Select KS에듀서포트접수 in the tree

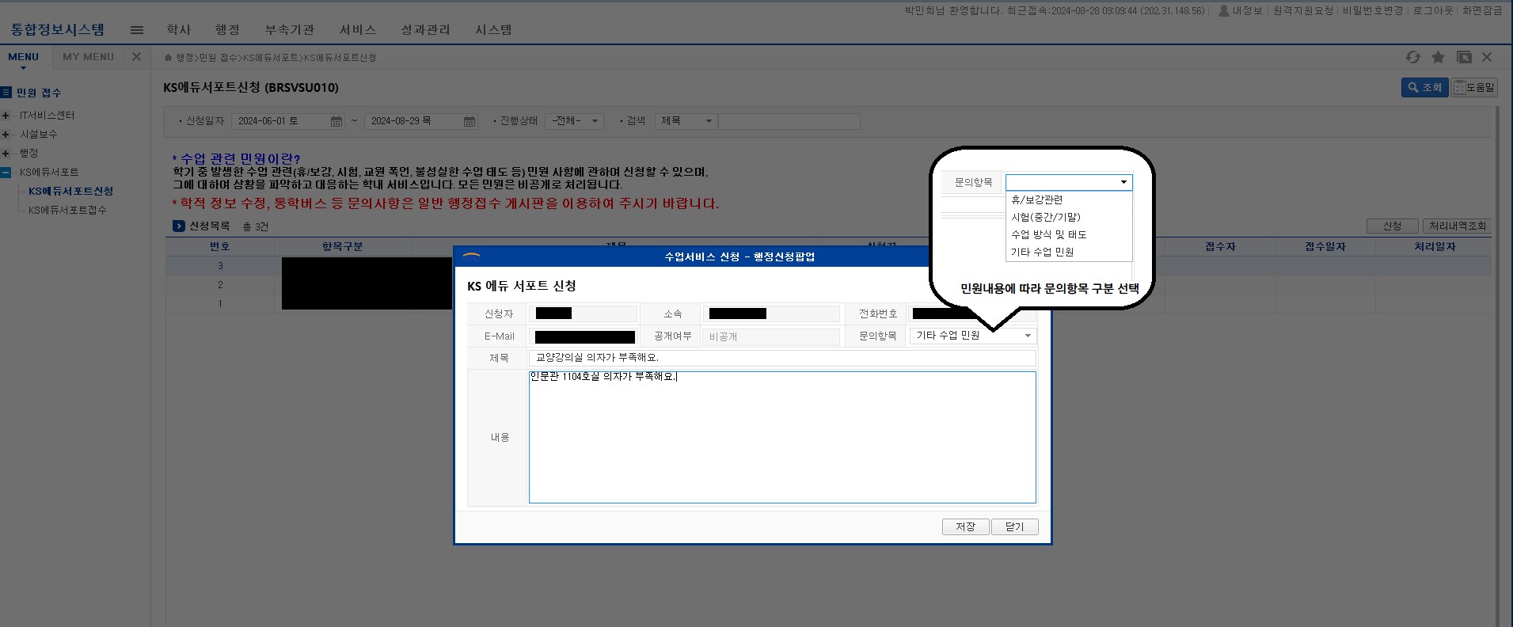click(67, 211)
